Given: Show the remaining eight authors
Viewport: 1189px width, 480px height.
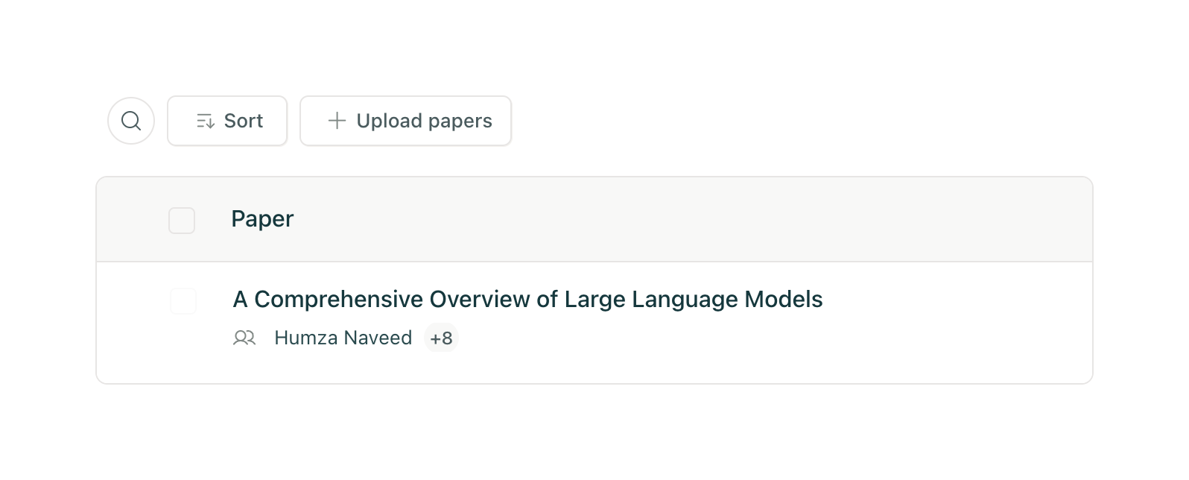Looking at the screenshot, I should [441, 338].
